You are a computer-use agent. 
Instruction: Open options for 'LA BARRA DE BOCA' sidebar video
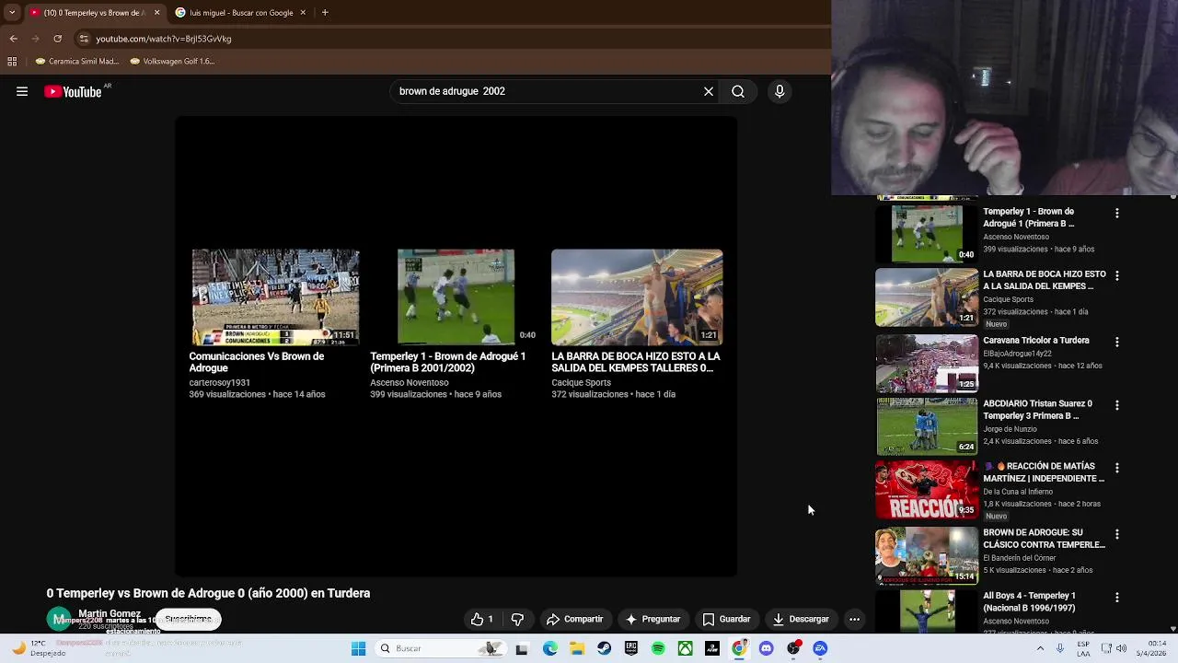point(1117,275)
